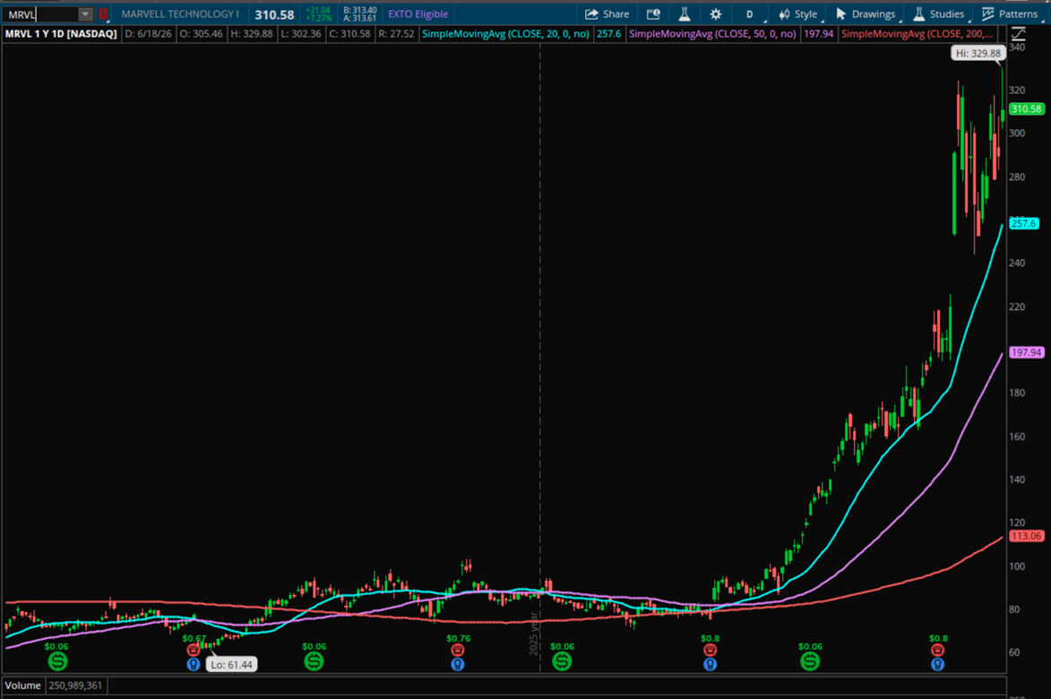This screenshot has height=699, width=1051.
Task: Click the D: 6/18/26 date readout
Action: (148, 33)
